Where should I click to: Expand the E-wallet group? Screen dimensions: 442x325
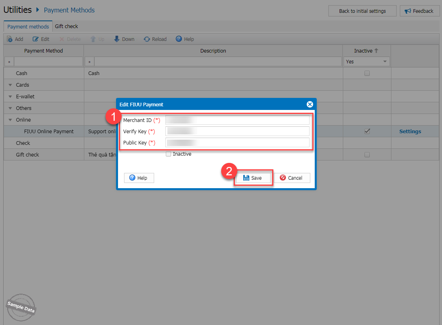pyautogui.click(x=10, y=97)
